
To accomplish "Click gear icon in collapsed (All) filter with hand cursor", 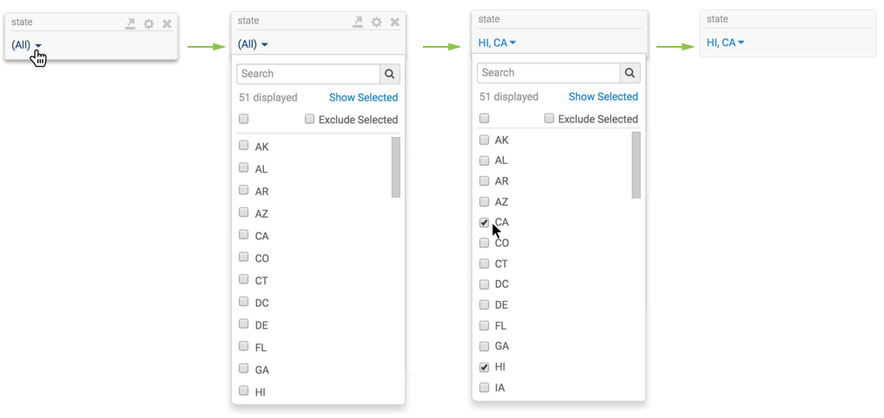I will (x=148, y=24).
